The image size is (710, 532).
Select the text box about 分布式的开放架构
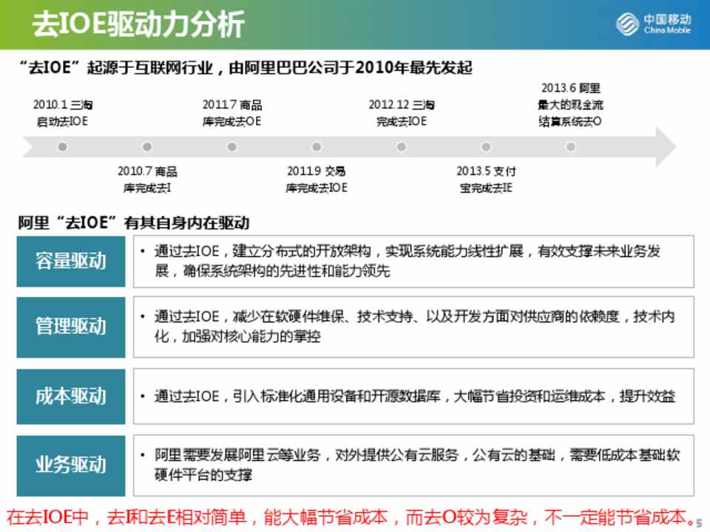[413, 261]
